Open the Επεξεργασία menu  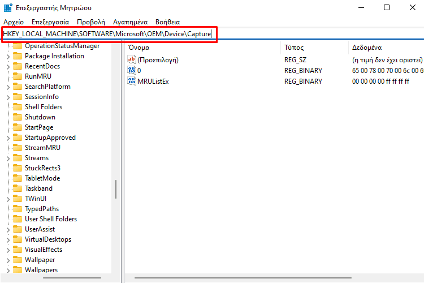(x=50, y=22)
